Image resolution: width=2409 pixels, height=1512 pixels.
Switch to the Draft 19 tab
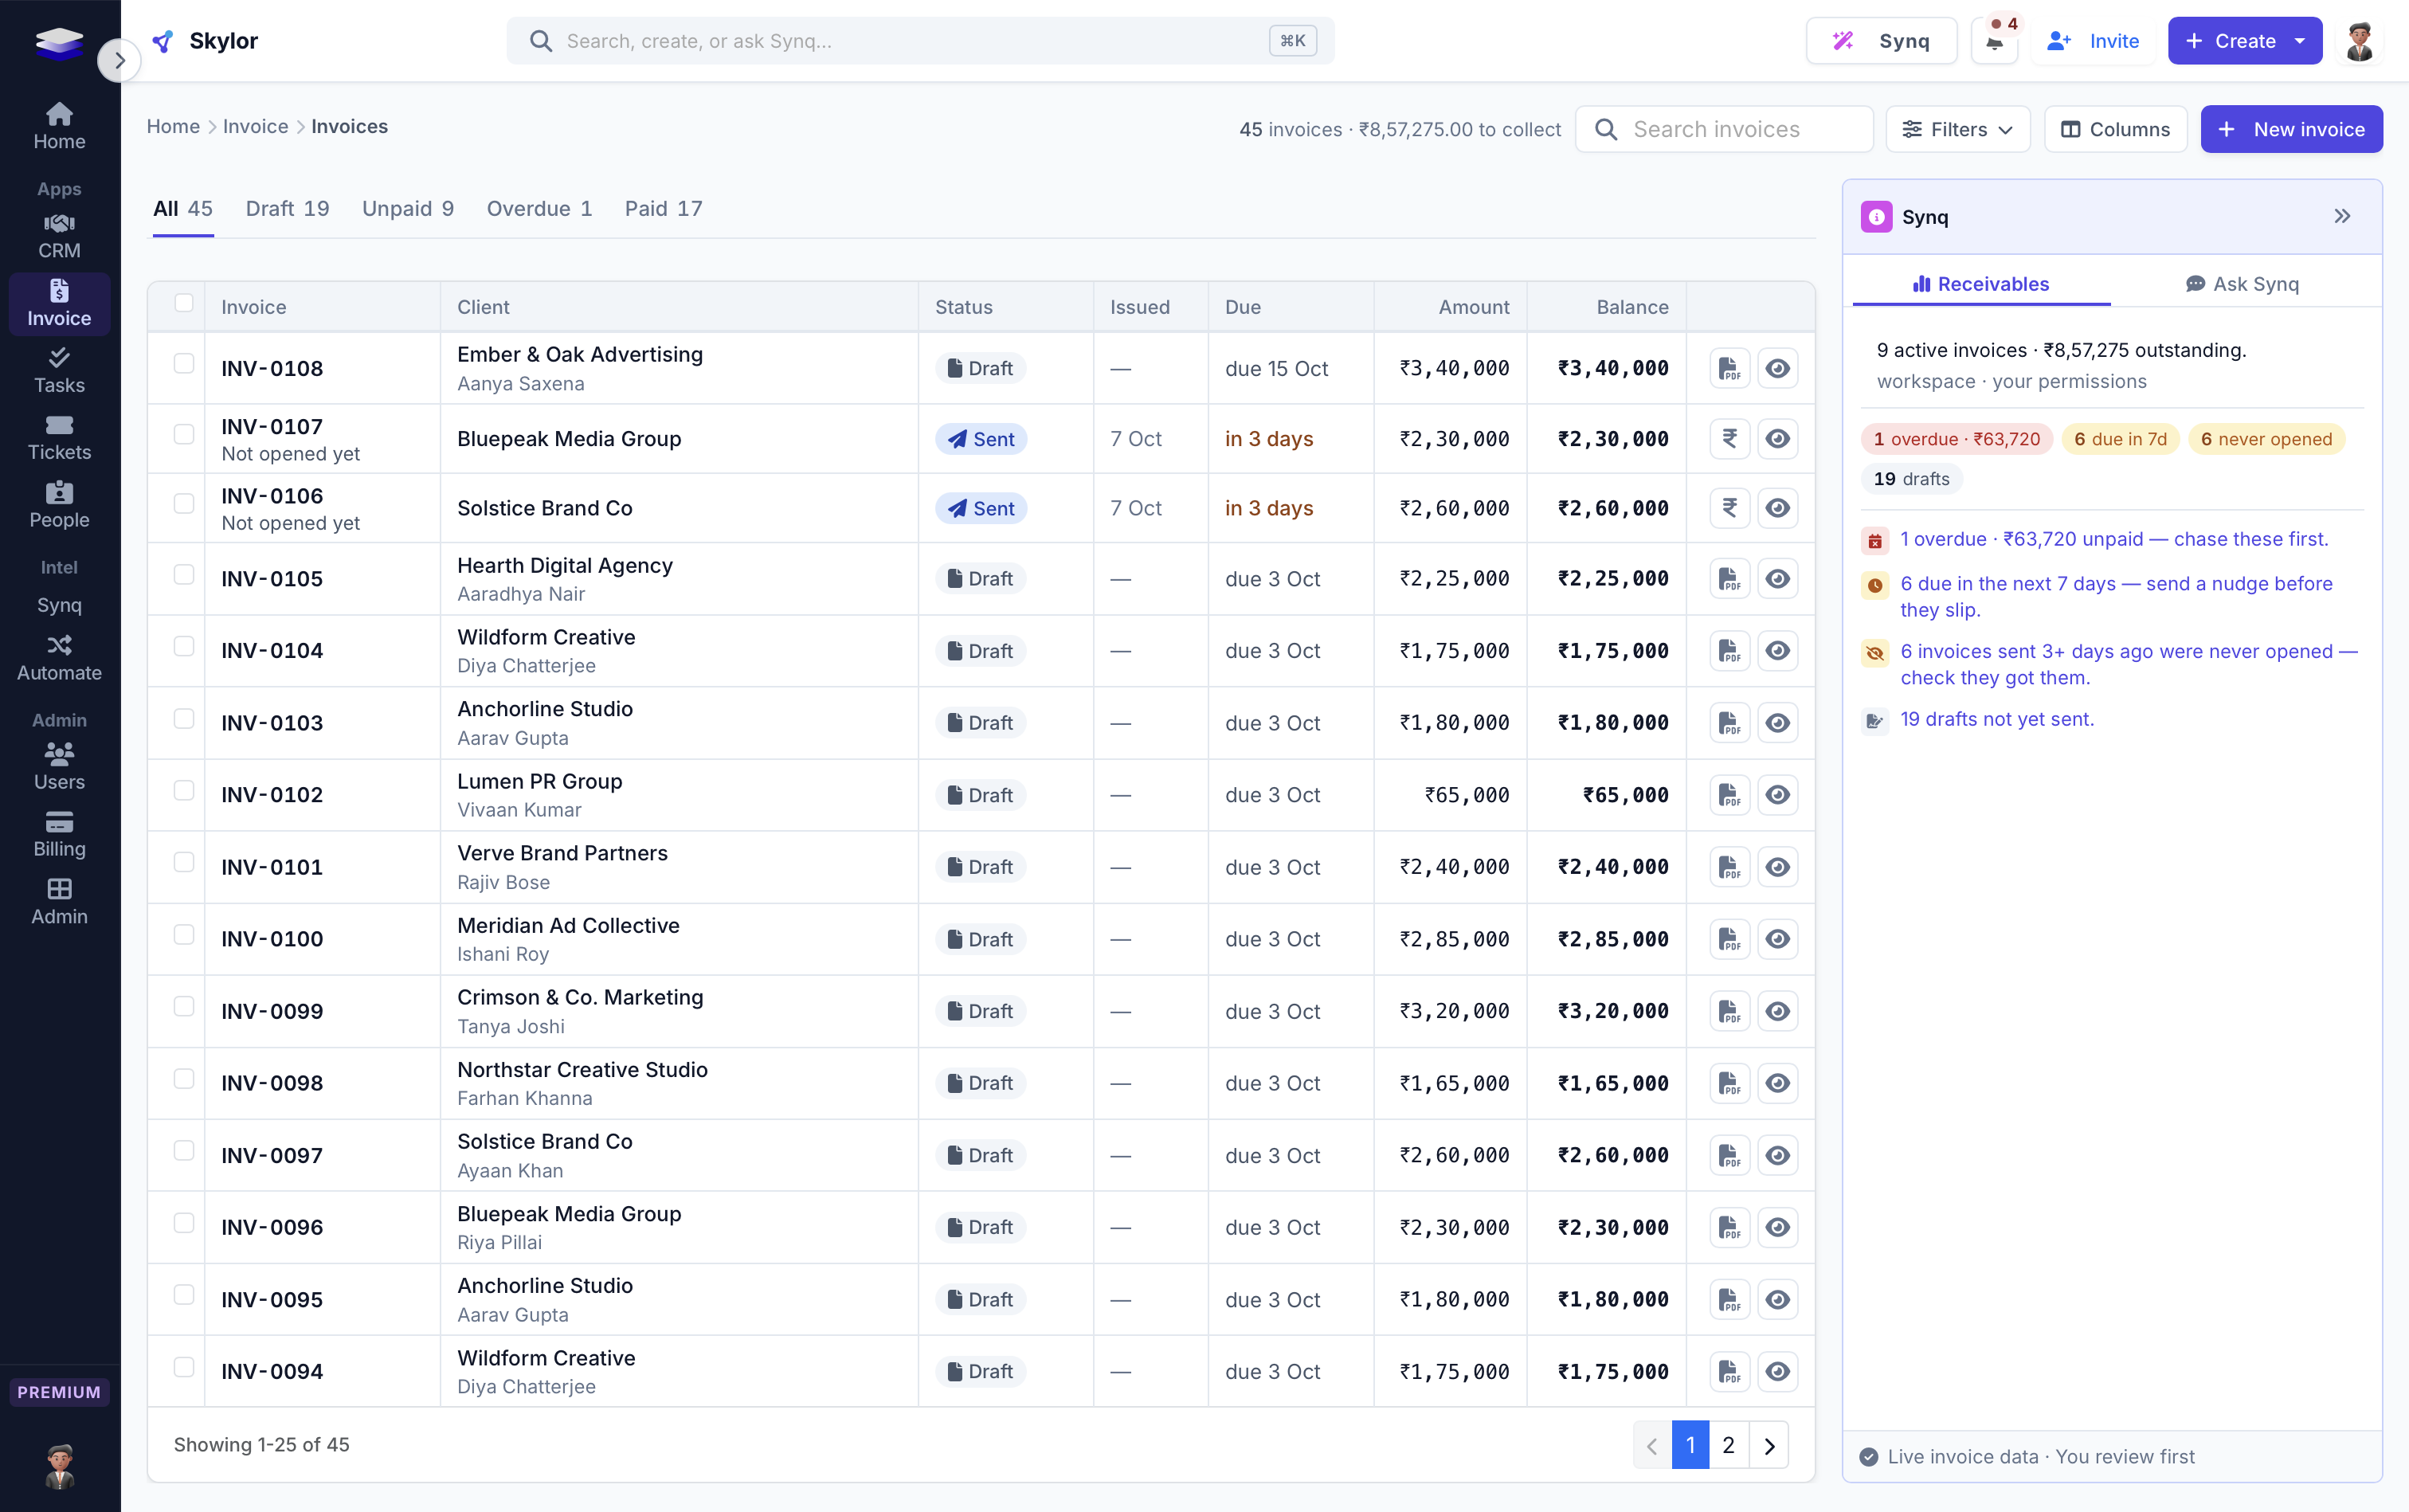287,209
